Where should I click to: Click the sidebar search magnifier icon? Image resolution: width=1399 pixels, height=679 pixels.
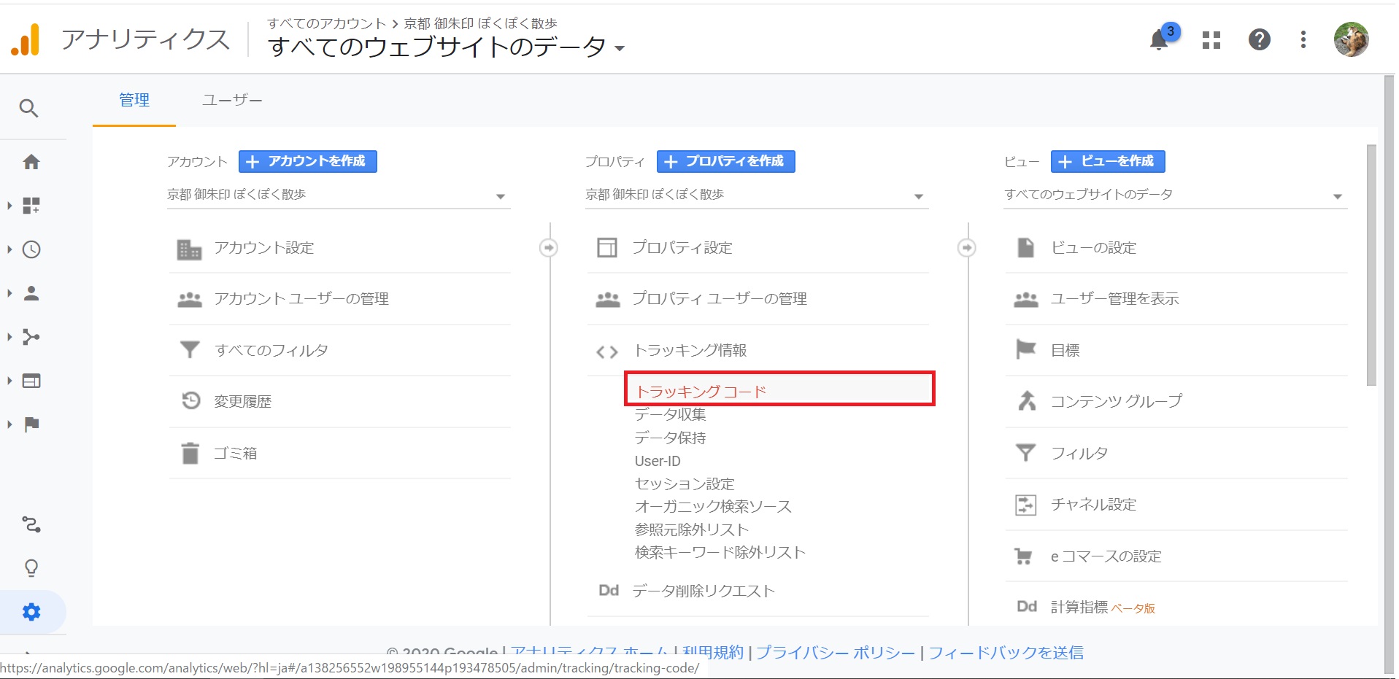tap(29, 109)
